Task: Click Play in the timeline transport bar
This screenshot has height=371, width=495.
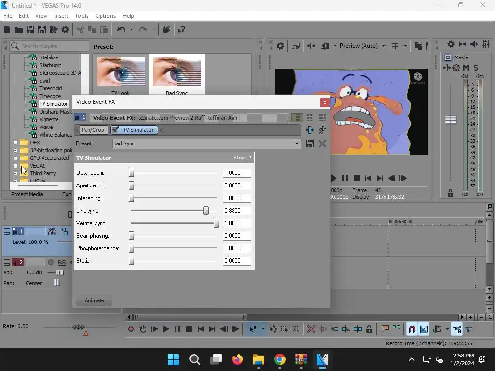Action: (x=165, y=329)
